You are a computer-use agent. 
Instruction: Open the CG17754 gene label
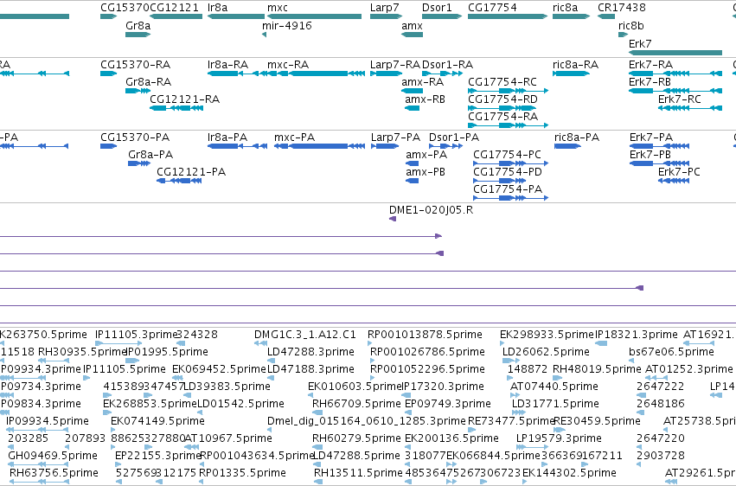pyautogui.click(x=492, y=8)
